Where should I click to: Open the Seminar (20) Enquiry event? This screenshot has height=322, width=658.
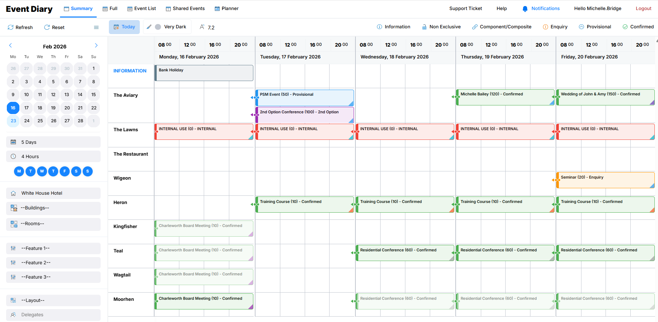pos(605,180)
